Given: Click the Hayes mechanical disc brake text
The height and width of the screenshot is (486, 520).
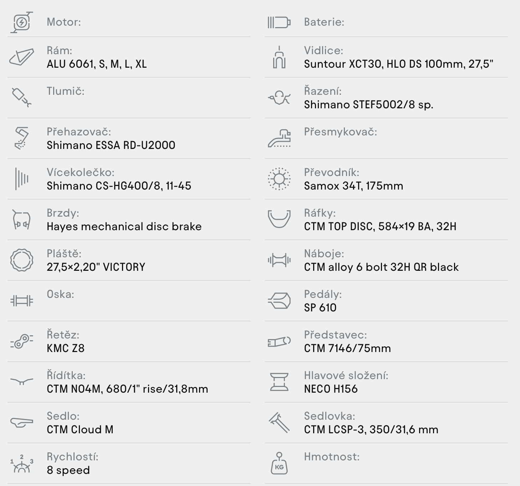Looking at the screenshot, I should coord(124,227).
